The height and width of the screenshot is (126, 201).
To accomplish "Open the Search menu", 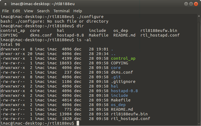I will point(43,11).
